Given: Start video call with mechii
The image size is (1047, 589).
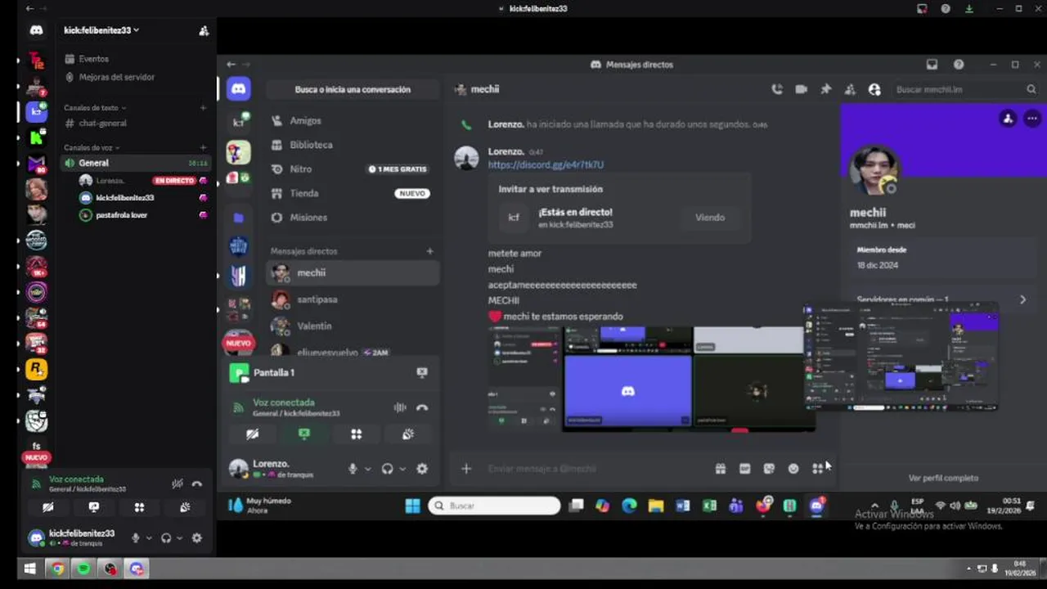Looking at the screenshot, I should [801, 89].
